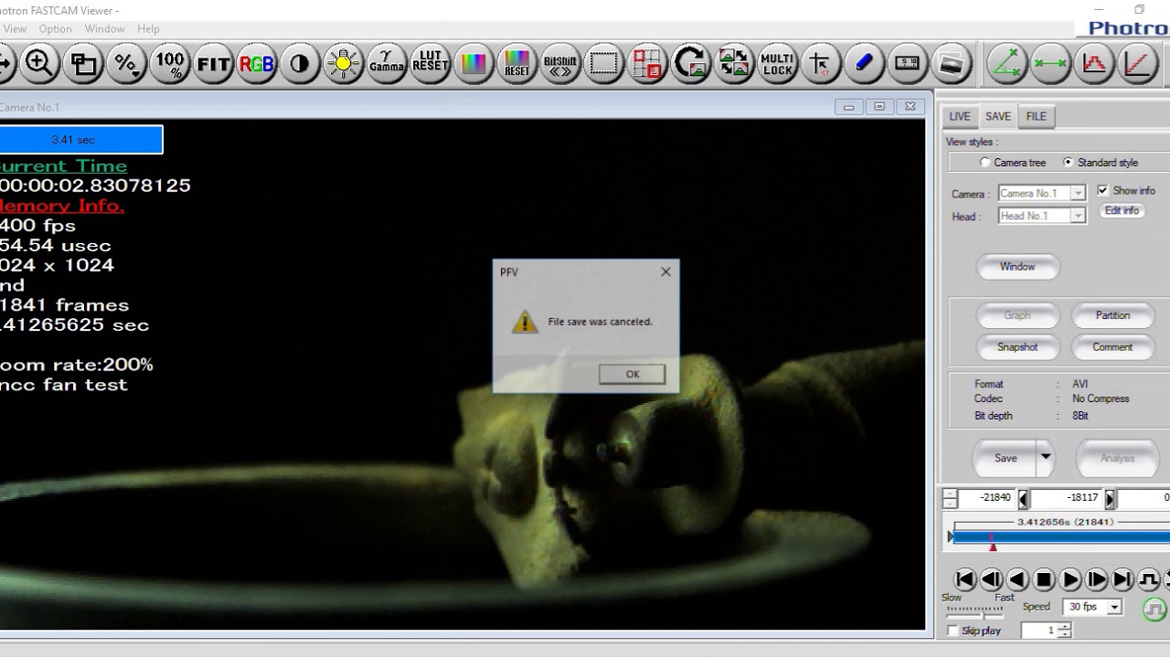This screenshot has height=658, width=1170.
Task: Click the blue frame timeline bar
Action: coord(1060,537)
